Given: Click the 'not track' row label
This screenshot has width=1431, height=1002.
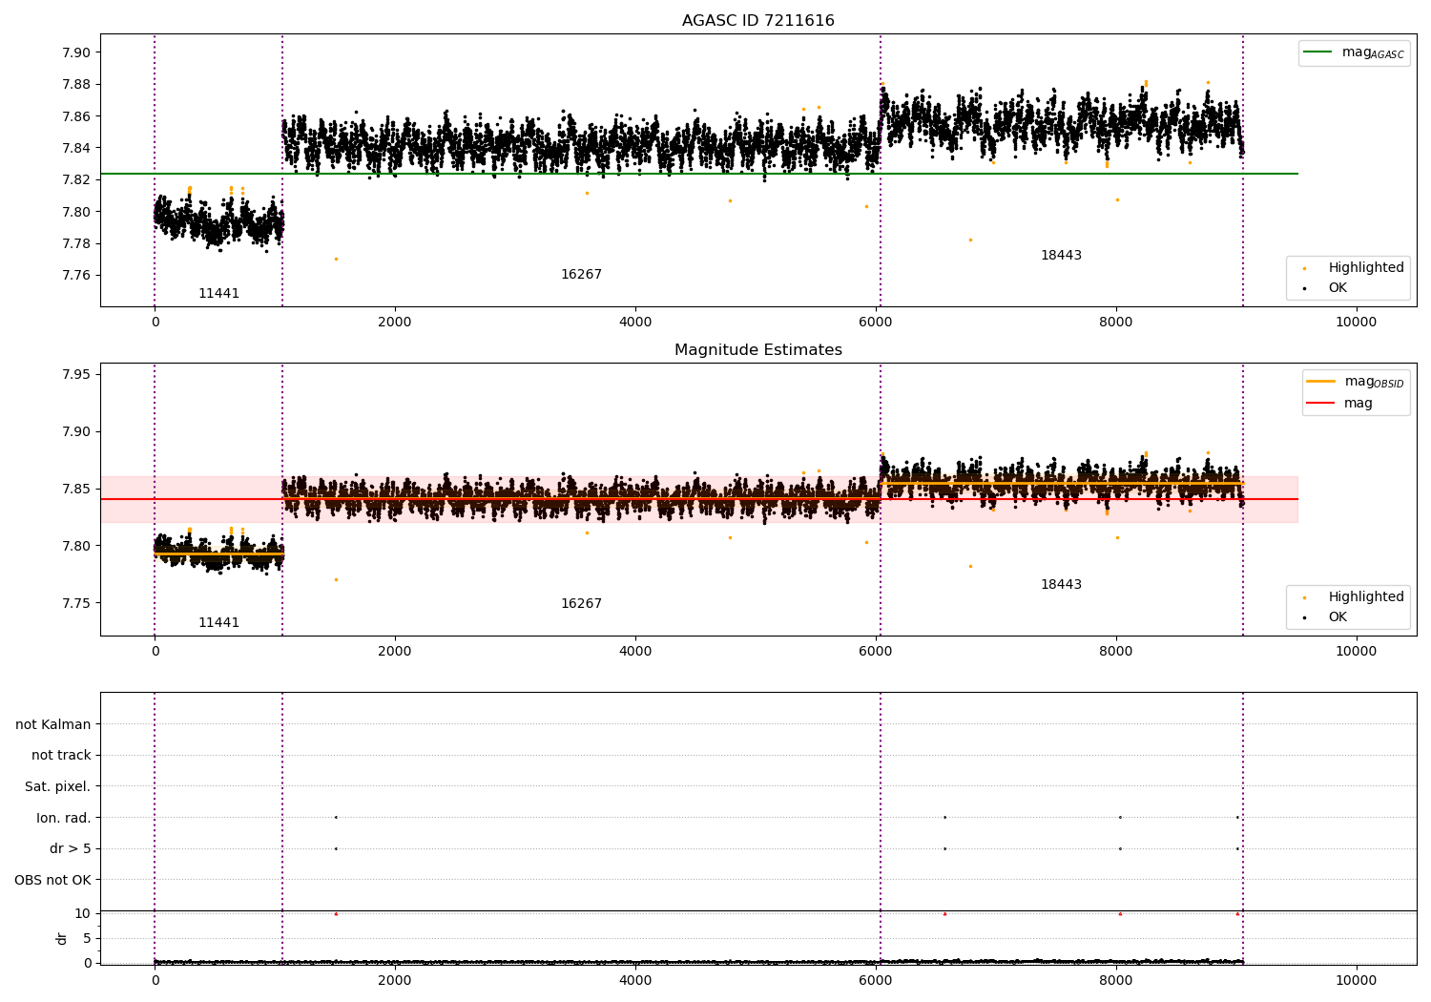Looking at the screenshot, I should point(61,756).
